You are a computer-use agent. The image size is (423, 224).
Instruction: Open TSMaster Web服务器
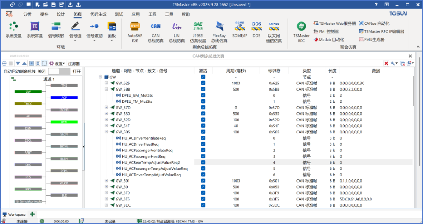(x=335, y=24)
